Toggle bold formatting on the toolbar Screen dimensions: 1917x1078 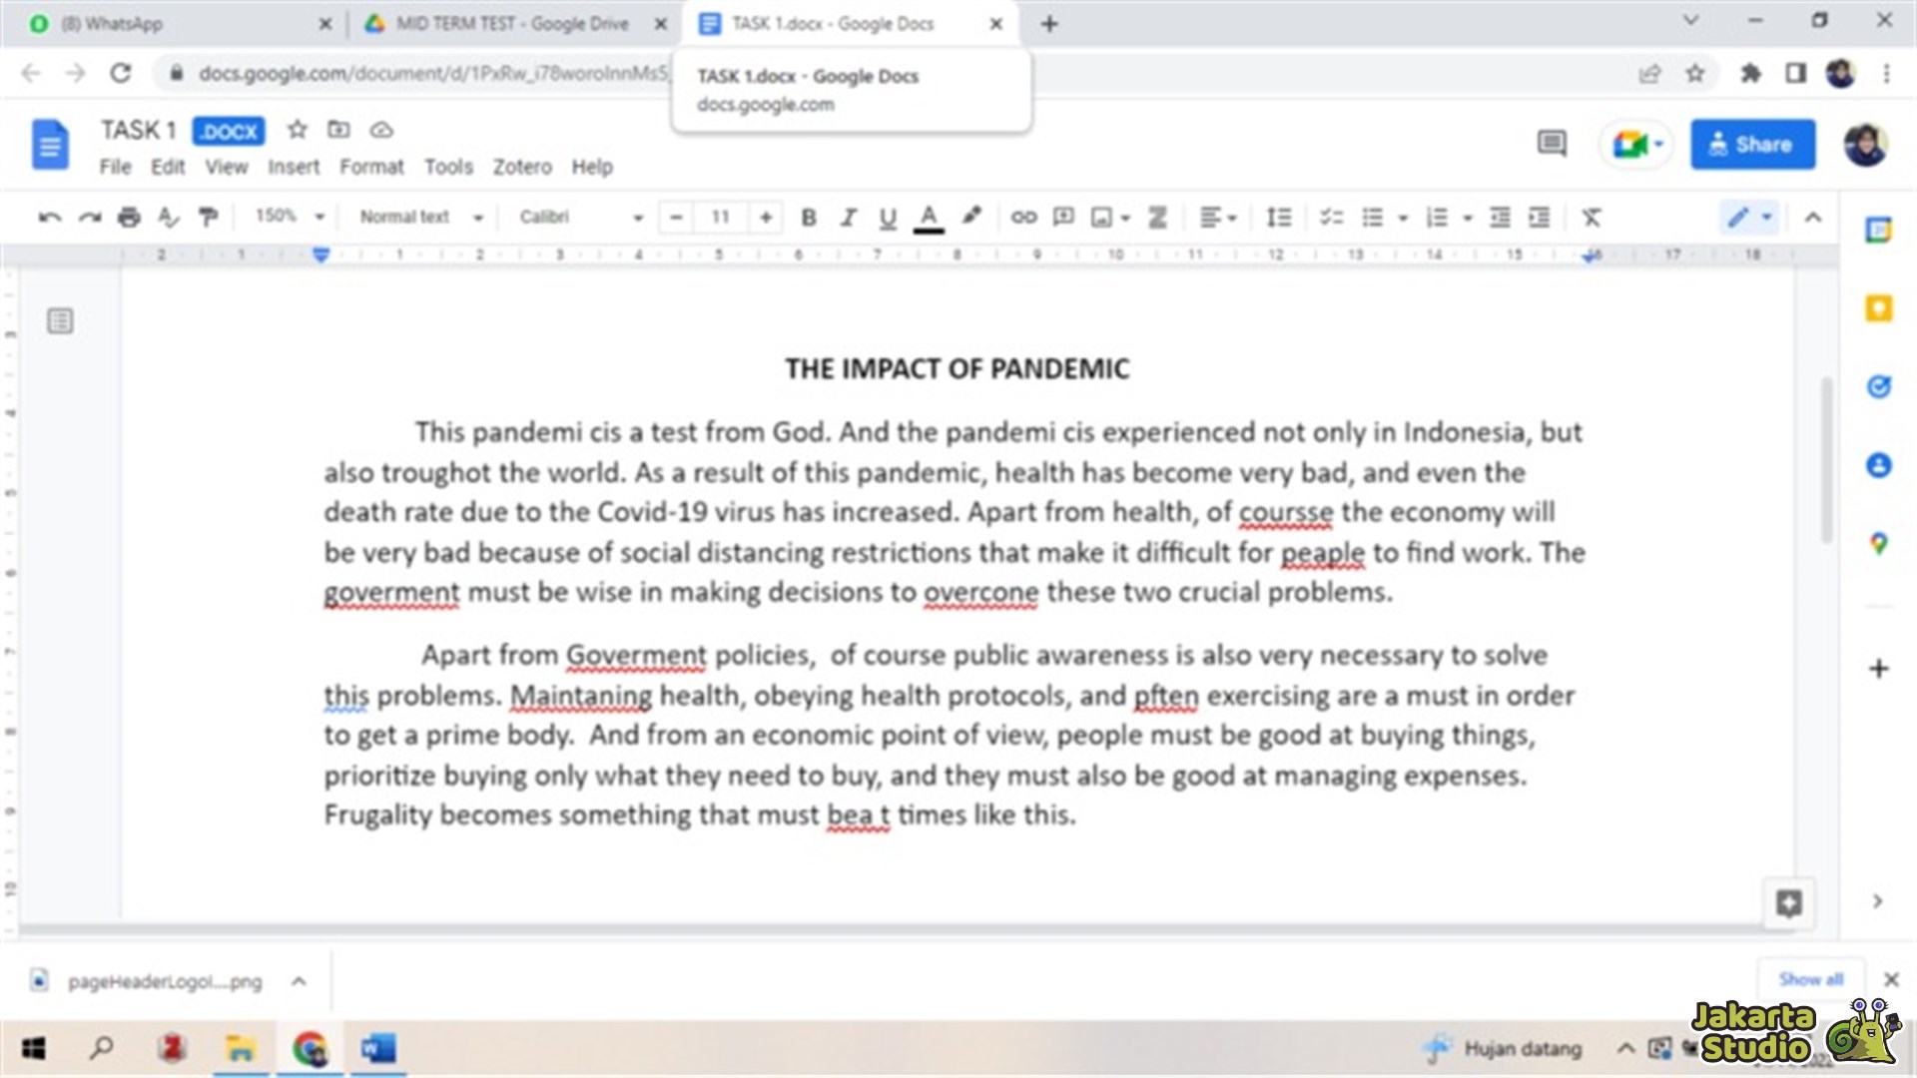coord(809,217)
